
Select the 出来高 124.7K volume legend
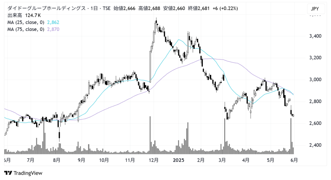click(24, 15)
